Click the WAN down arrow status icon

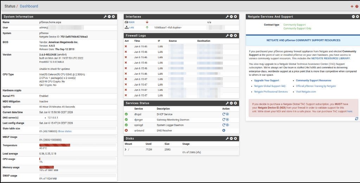pos(147,22)
